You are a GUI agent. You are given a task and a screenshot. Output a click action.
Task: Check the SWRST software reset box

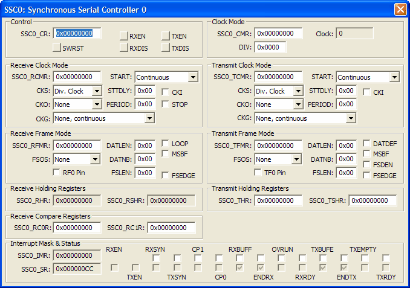pyautogui.click(x=57, y=48)
